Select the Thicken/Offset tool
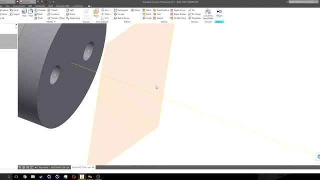 coord(56,18)
